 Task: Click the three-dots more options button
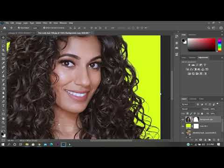pyautogui.click(x=113, y=28)
